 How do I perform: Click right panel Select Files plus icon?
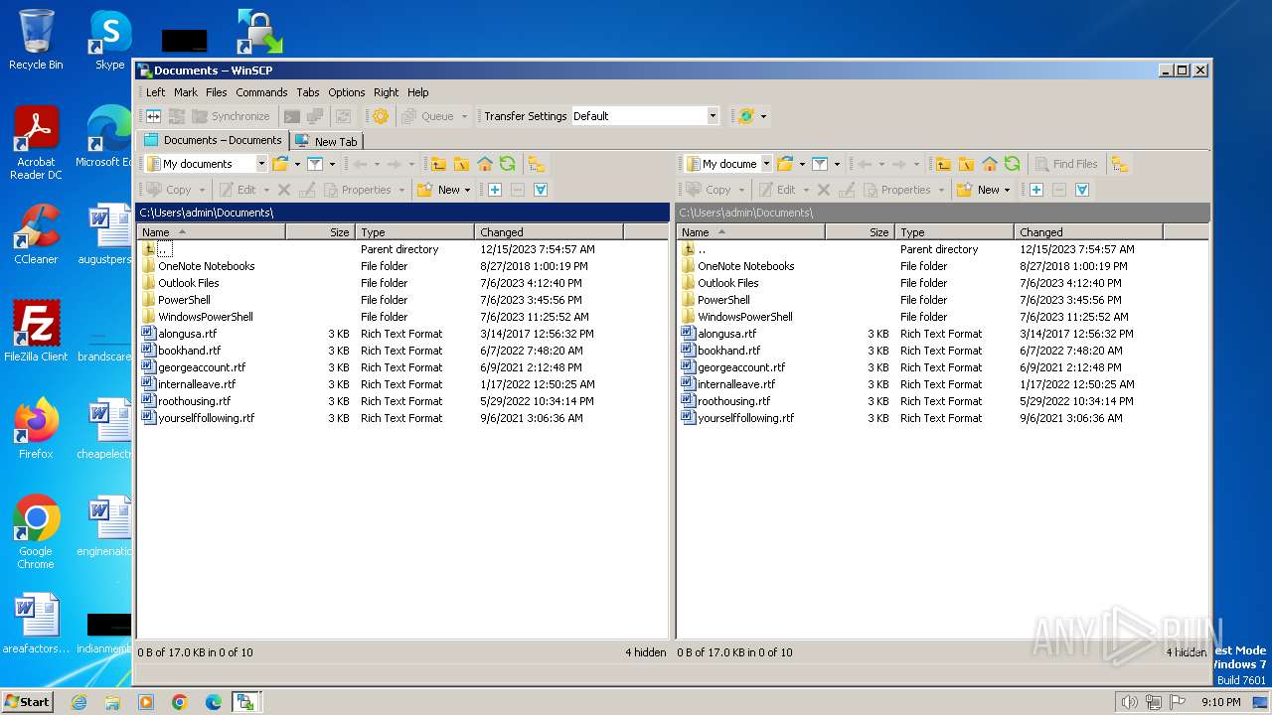tap(1035, 190)
